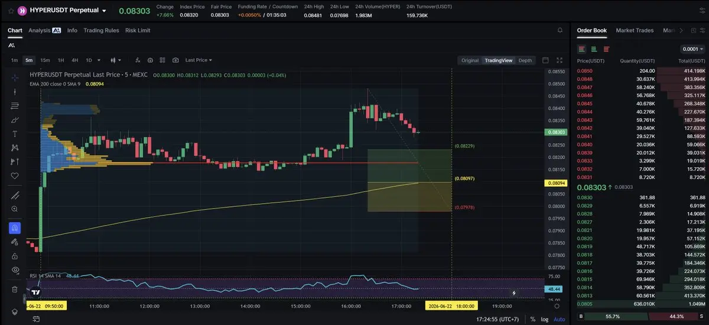Expand the chart to fullscreen
This screenshot has width=709, height=325.
pyautogui.click(x=560, y=60)
